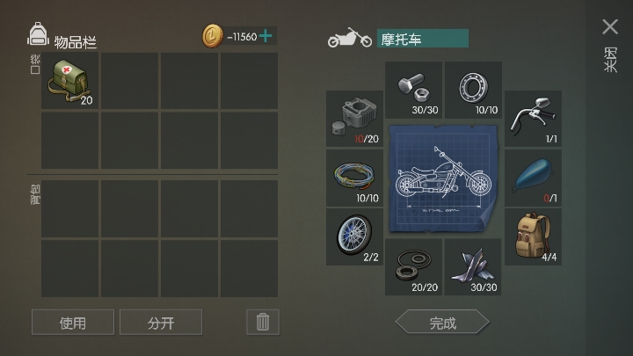The width and height of the screenshot is (633, 356).
Task: Select the metal scrap 30/30 slot
Action: pyautogui.click(x=473, y=267)
